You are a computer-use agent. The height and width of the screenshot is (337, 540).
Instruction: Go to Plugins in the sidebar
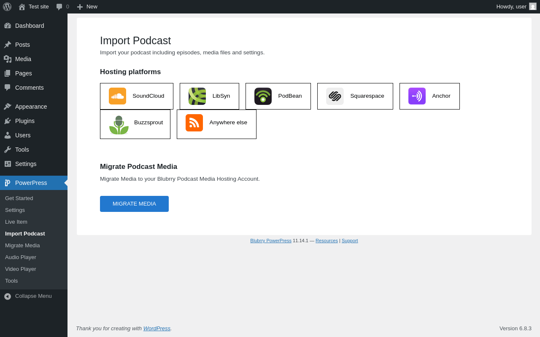(x=24, y=121)
